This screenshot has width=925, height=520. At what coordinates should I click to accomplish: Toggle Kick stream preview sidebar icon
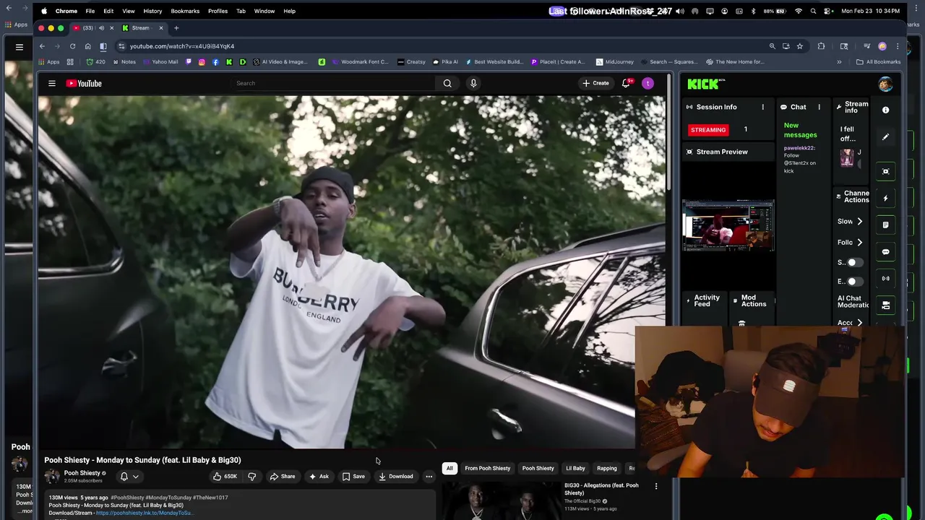point(885,171)
